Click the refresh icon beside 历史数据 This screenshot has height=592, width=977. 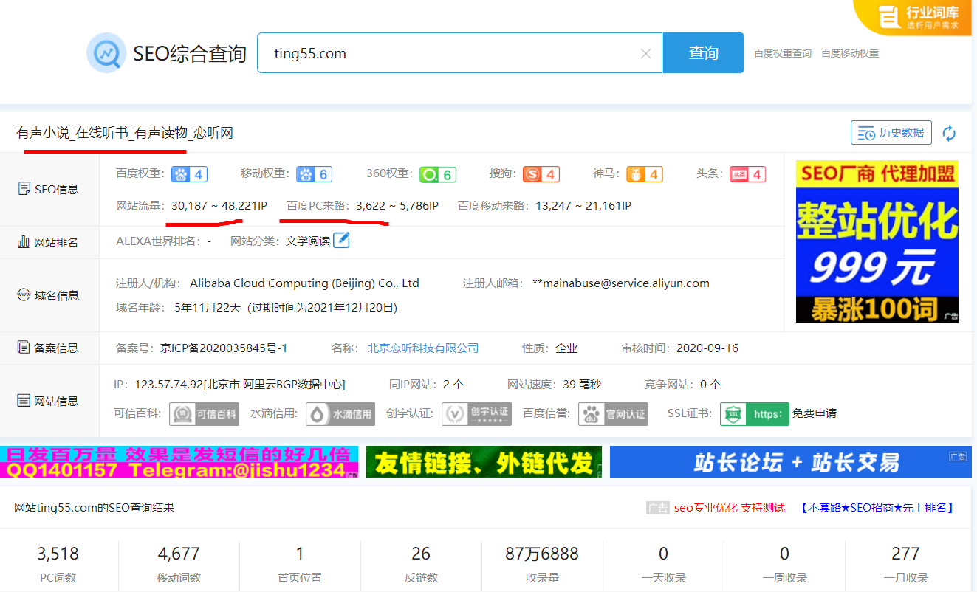(949, 133)
